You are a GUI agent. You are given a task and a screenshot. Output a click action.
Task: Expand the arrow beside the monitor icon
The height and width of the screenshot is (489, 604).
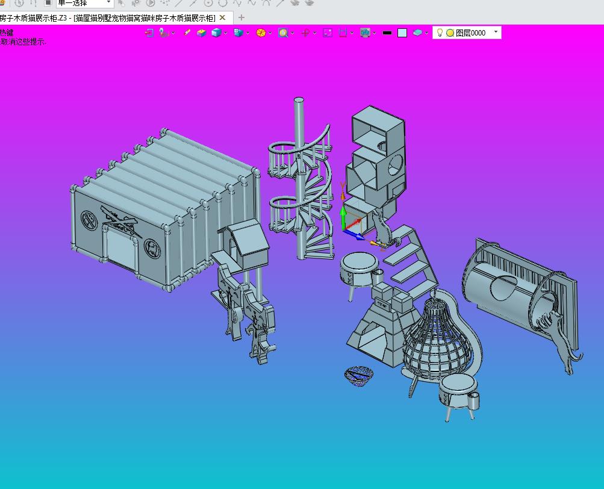coord(374,34)
